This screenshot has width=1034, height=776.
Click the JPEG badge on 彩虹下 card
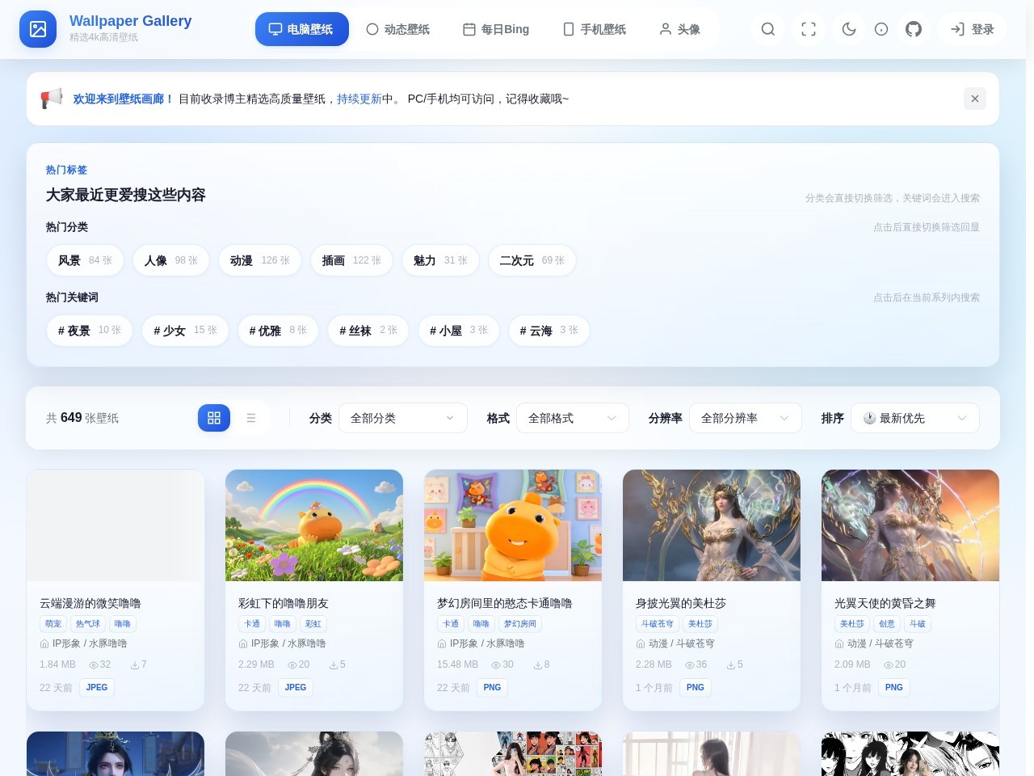click(296, 688)
